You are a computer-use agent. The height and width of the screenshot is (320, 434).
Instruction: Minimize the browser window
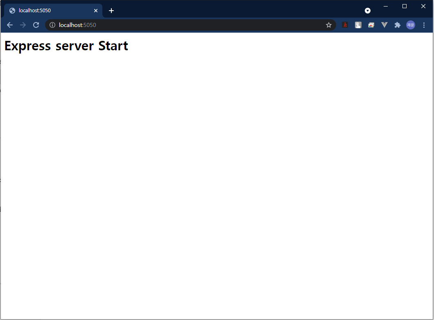point(386,6)
